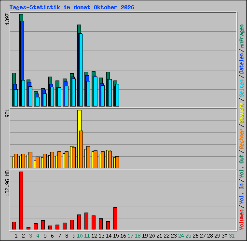Click green day number "11" on the x-axis

point(87,236)
